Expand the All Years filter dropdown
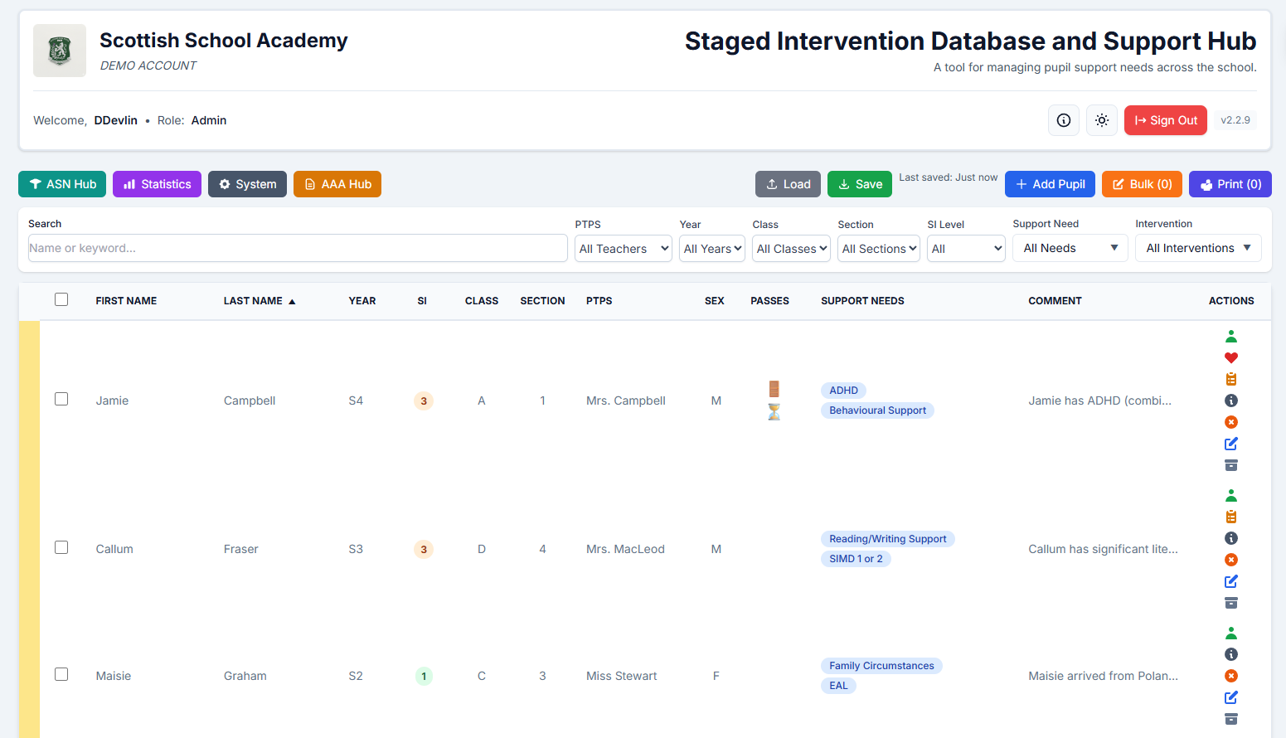 coord(711,249)
